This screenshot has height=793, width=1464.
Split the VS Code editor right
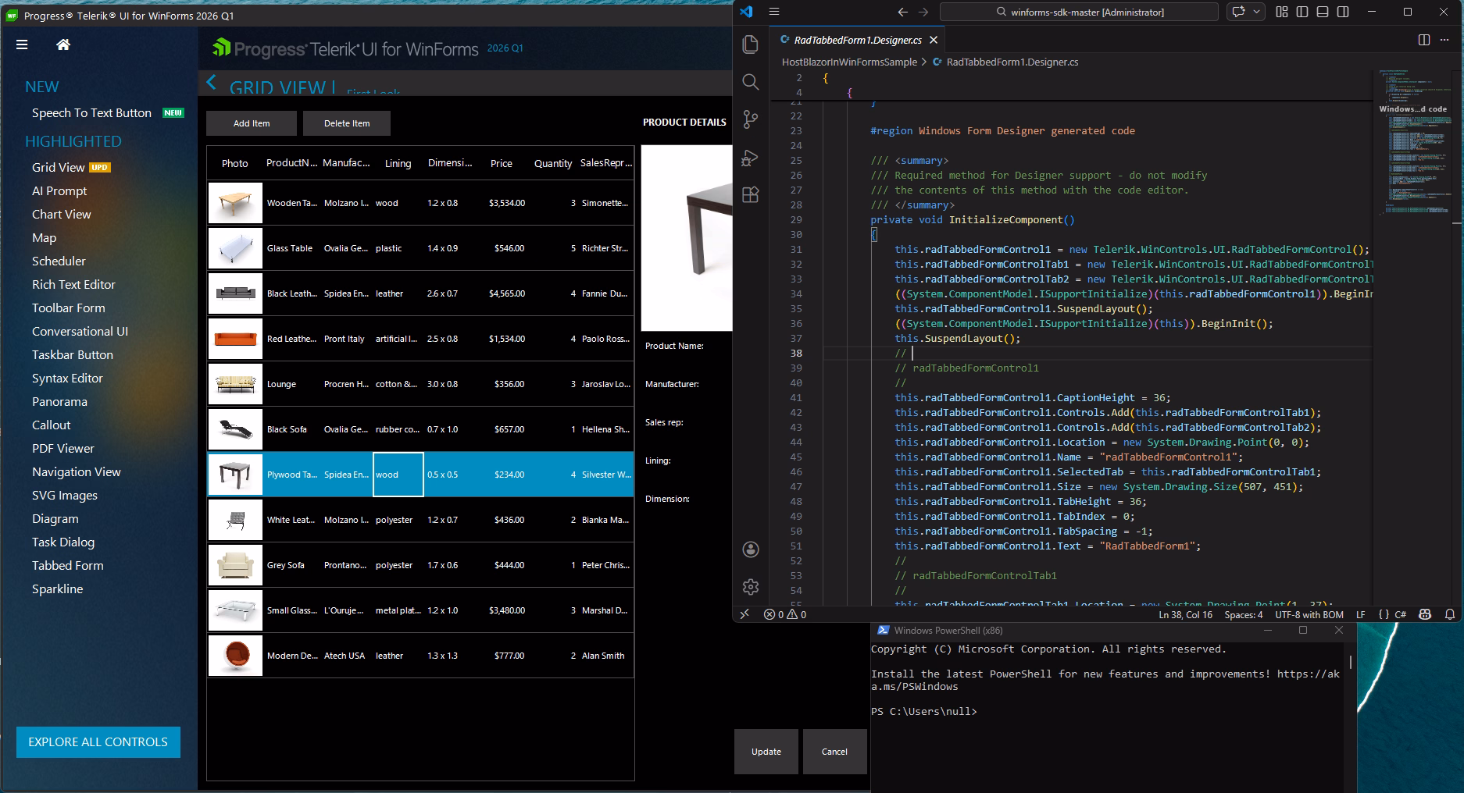click(1424, 40)
